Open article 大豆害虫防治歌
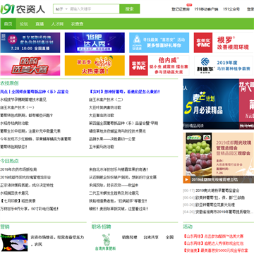Screen dimensions: 254x254 (x=102, y=116)
